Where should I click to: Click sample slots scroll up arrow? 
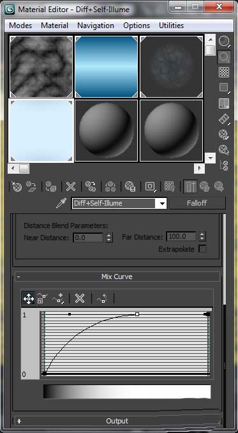click(211, 40)
